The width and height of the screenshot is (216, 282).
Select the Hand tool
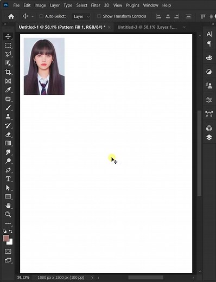point(8,206)
